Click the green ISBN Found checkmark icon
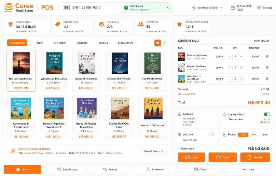 pyautogui.click(x=126, y=8)
